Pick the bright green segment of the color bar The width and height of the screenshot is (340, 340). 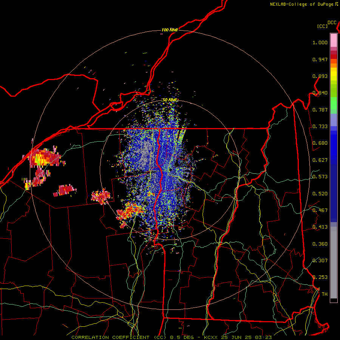coord(334,103)
